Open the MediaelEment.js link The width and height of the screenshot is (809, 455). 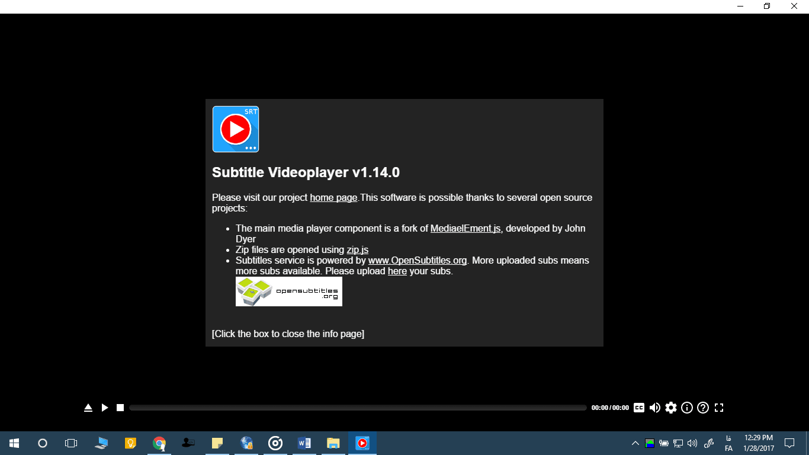466,229
